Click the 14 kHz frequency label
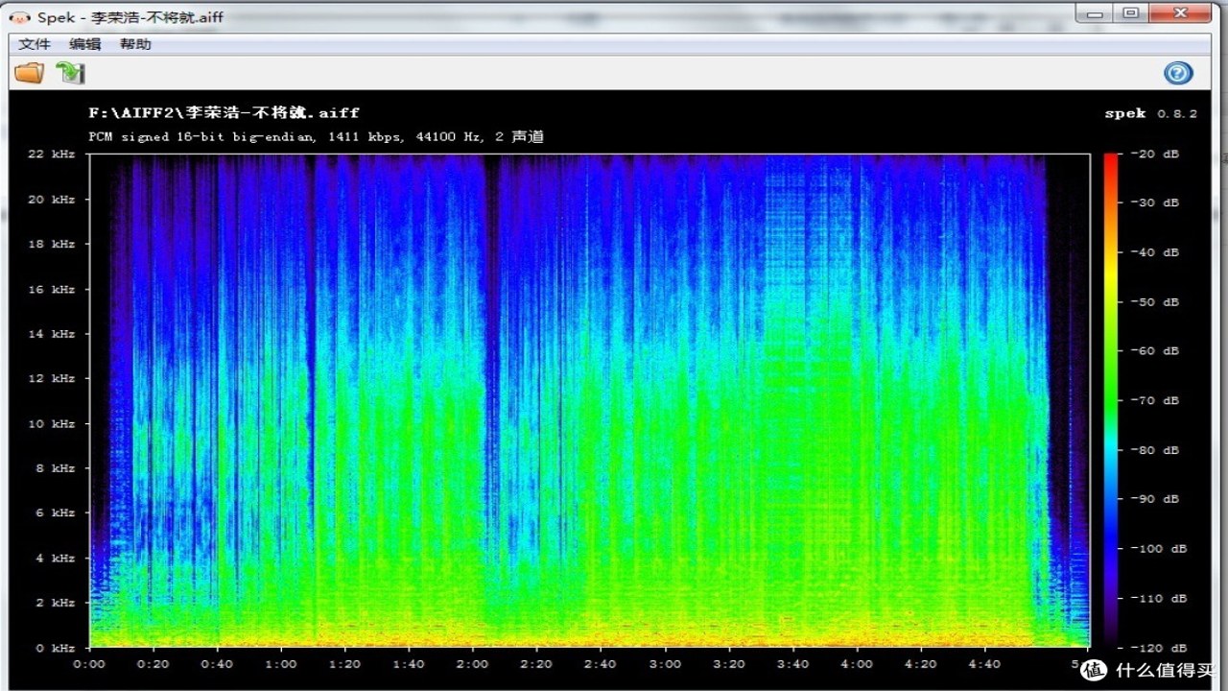The height and width of the screenshot is (691, 1228). point(52,334)
